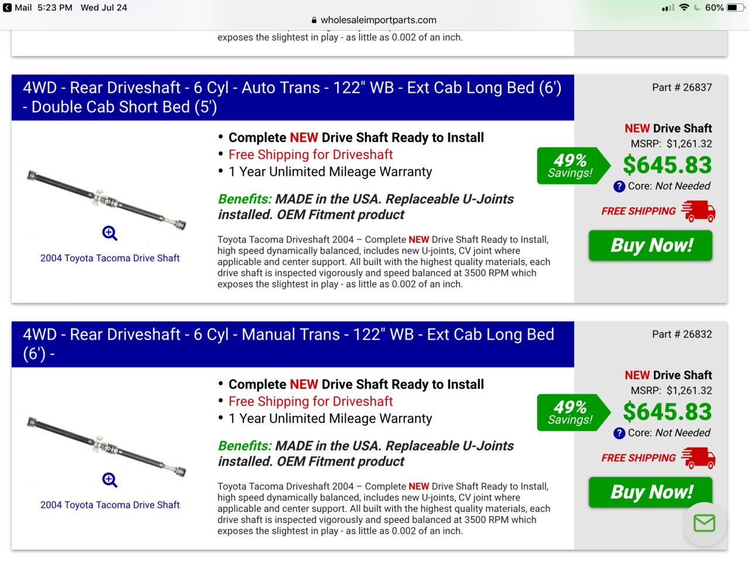Open 2004 Toyota Tacoma Drive Shaft link, Auto Trans
Image resolution: width=749 pixels, height=561 pixels.
(x=110, y=258)
